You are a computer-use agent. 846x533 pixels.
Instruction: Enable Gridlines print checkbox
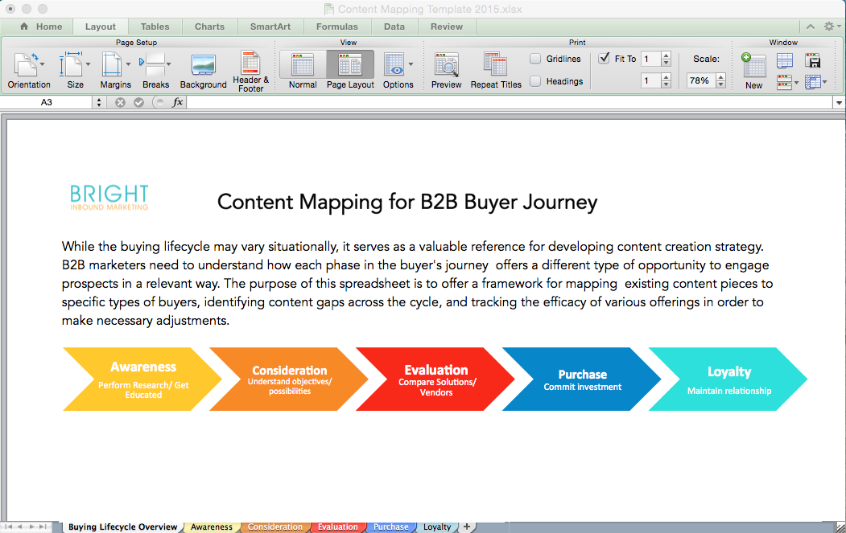point(535,59)
